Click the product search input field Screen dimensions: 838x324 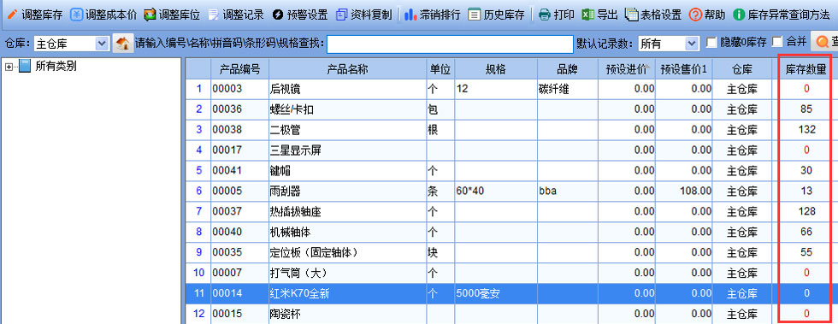coord(450,44)
